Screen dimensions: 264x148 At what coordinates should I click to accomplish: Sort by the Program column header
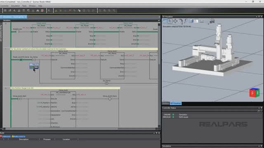tap(47, 139)
